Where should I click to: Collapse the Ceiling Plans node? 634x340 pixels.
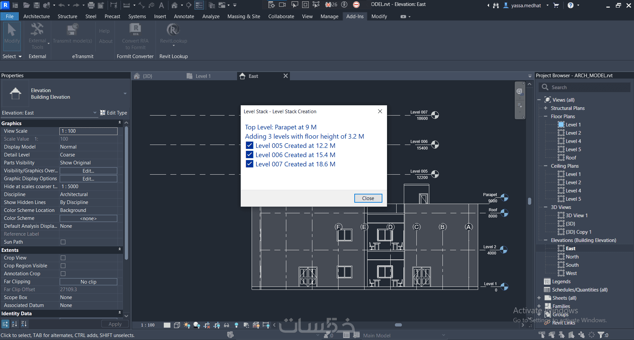tap(546, 166)
